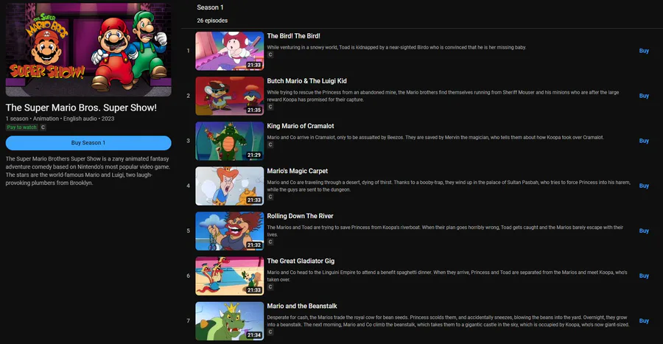This screenshot has height=344, width=663.
Task: Click C rating icon under The Bird! The Bird!
Action: pyautogui.click(x=270, y=55)
